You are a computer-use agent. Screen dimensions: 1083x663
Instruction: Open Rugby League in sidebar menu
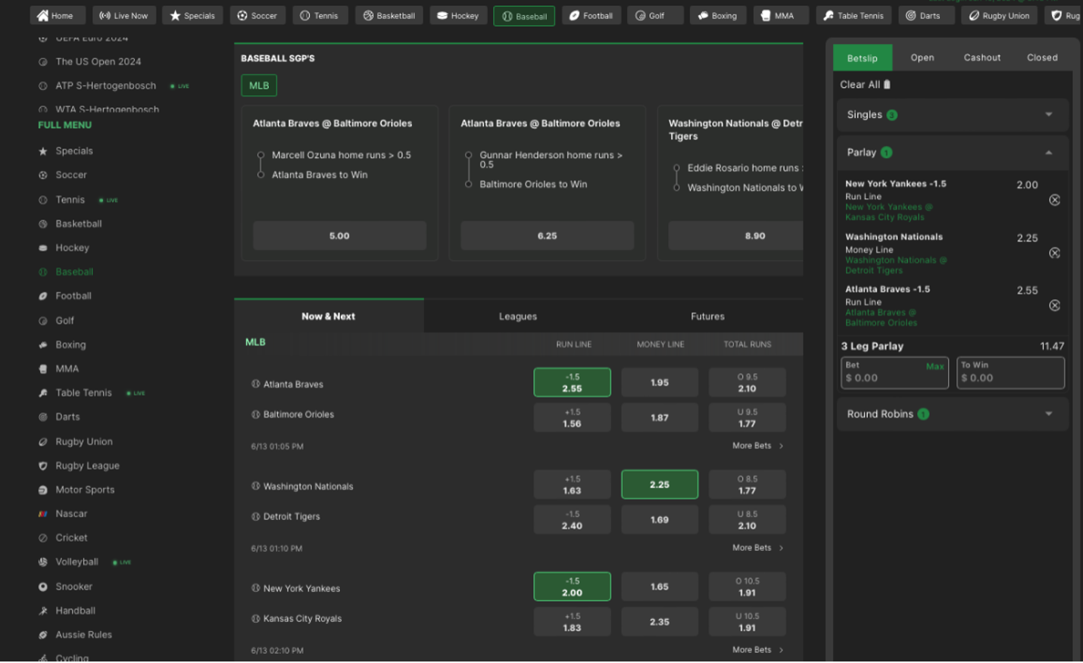(x=87, y=465)
